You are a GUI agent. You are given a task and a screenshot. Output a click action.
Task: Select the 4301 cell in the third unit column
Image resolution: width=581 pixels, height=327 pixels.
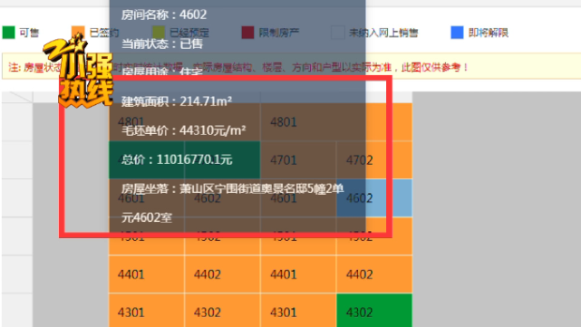(298, 311)
